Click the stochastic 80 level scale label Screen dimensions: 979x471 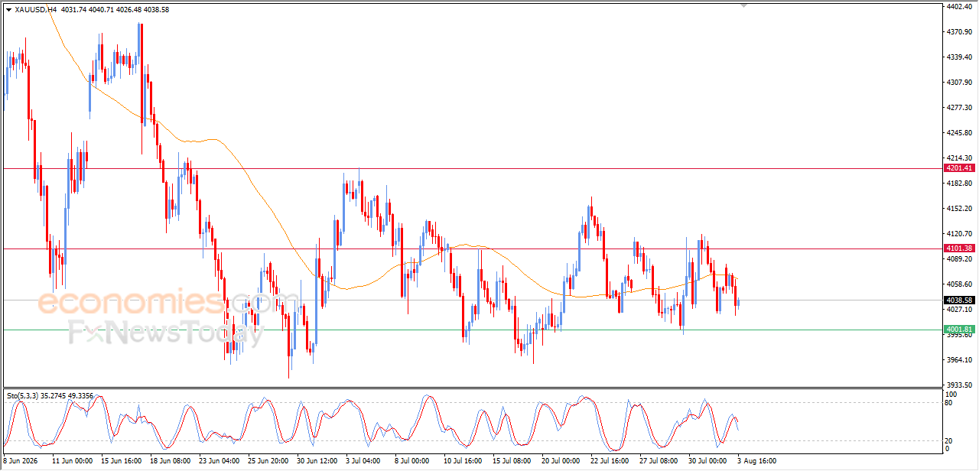949,402
